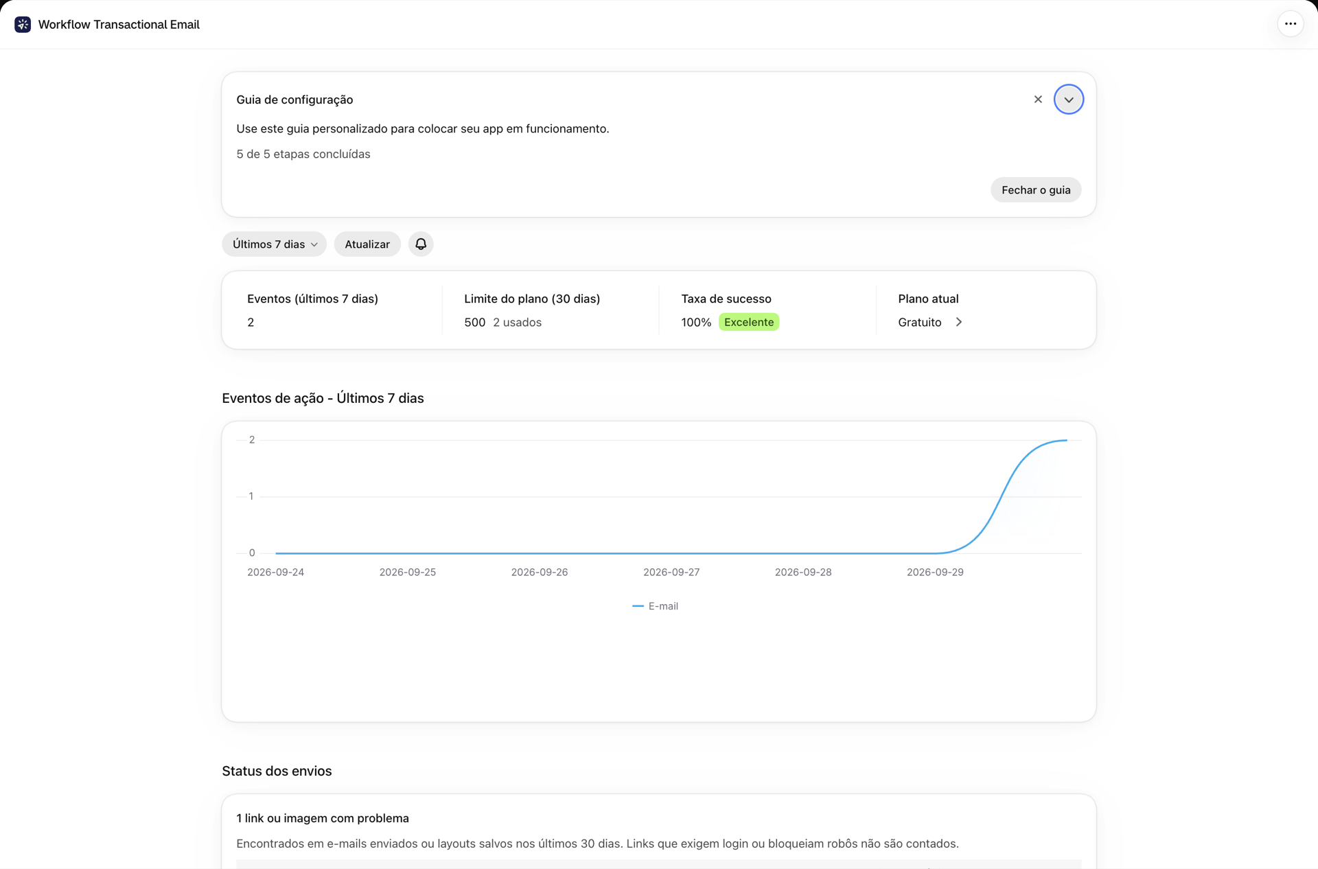The width and height of the screenshot is (1318, 869).
Task: Click the Gratuito plan label
Action: click(920, 322)
